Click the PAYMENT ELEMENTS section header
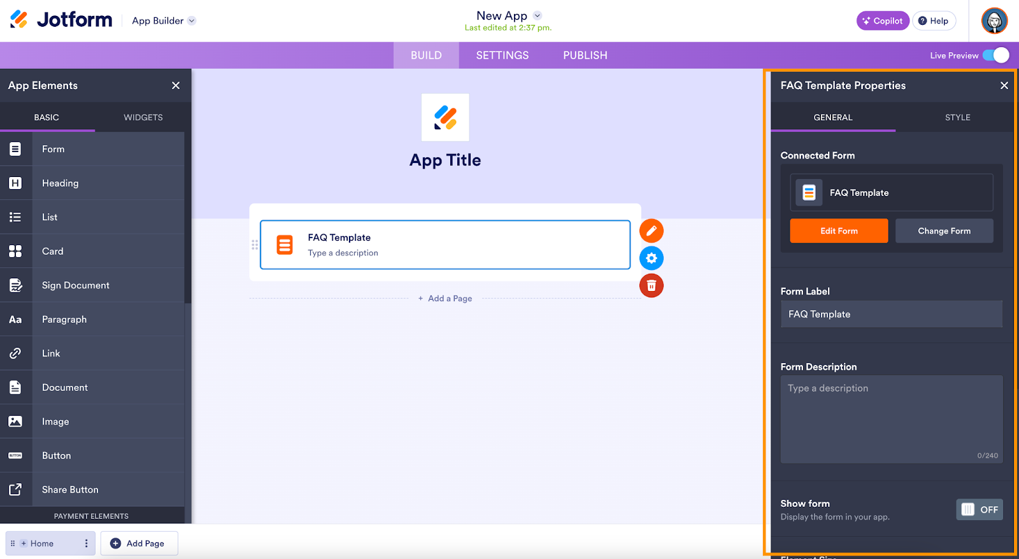The width and height of the screenshot is (1019, 559). click(92, 516)
